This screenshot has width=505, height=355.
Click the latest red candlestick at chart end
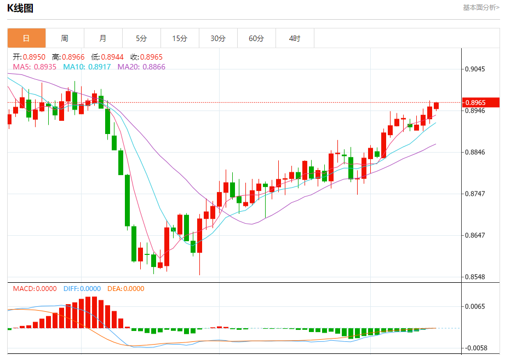click(437, 106)
